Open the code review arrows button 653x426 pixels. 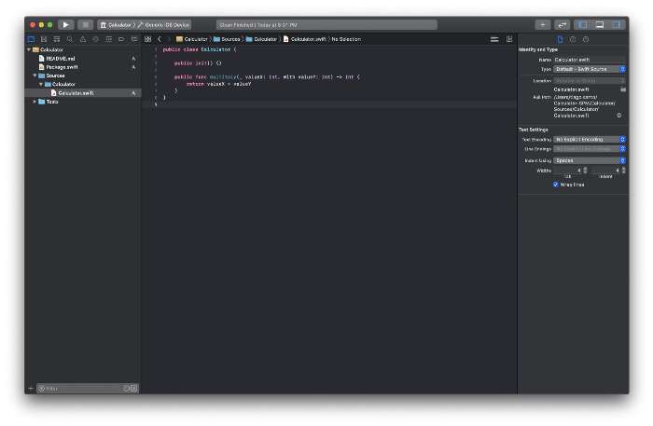pyautogui.click(x=563, y=24)
